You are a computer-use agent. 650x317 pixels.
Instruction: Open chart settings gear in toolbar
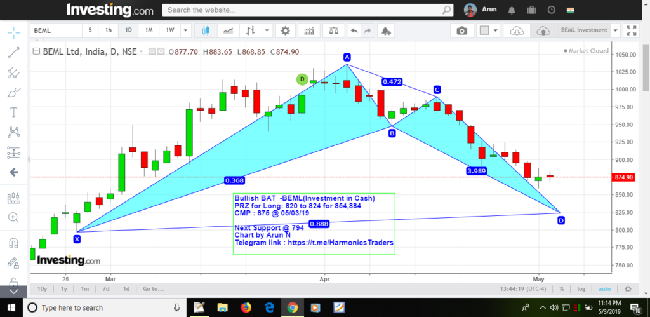click(x=285, y=30)
